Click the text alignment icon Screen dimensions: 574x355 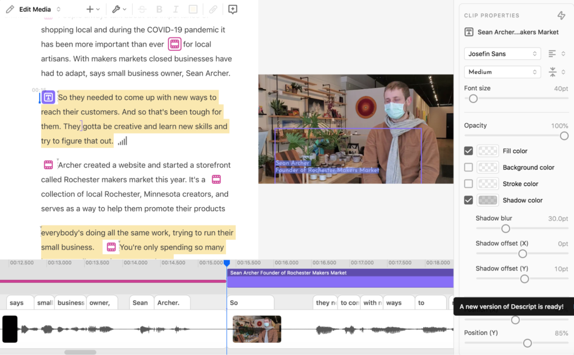coord(552,54)
